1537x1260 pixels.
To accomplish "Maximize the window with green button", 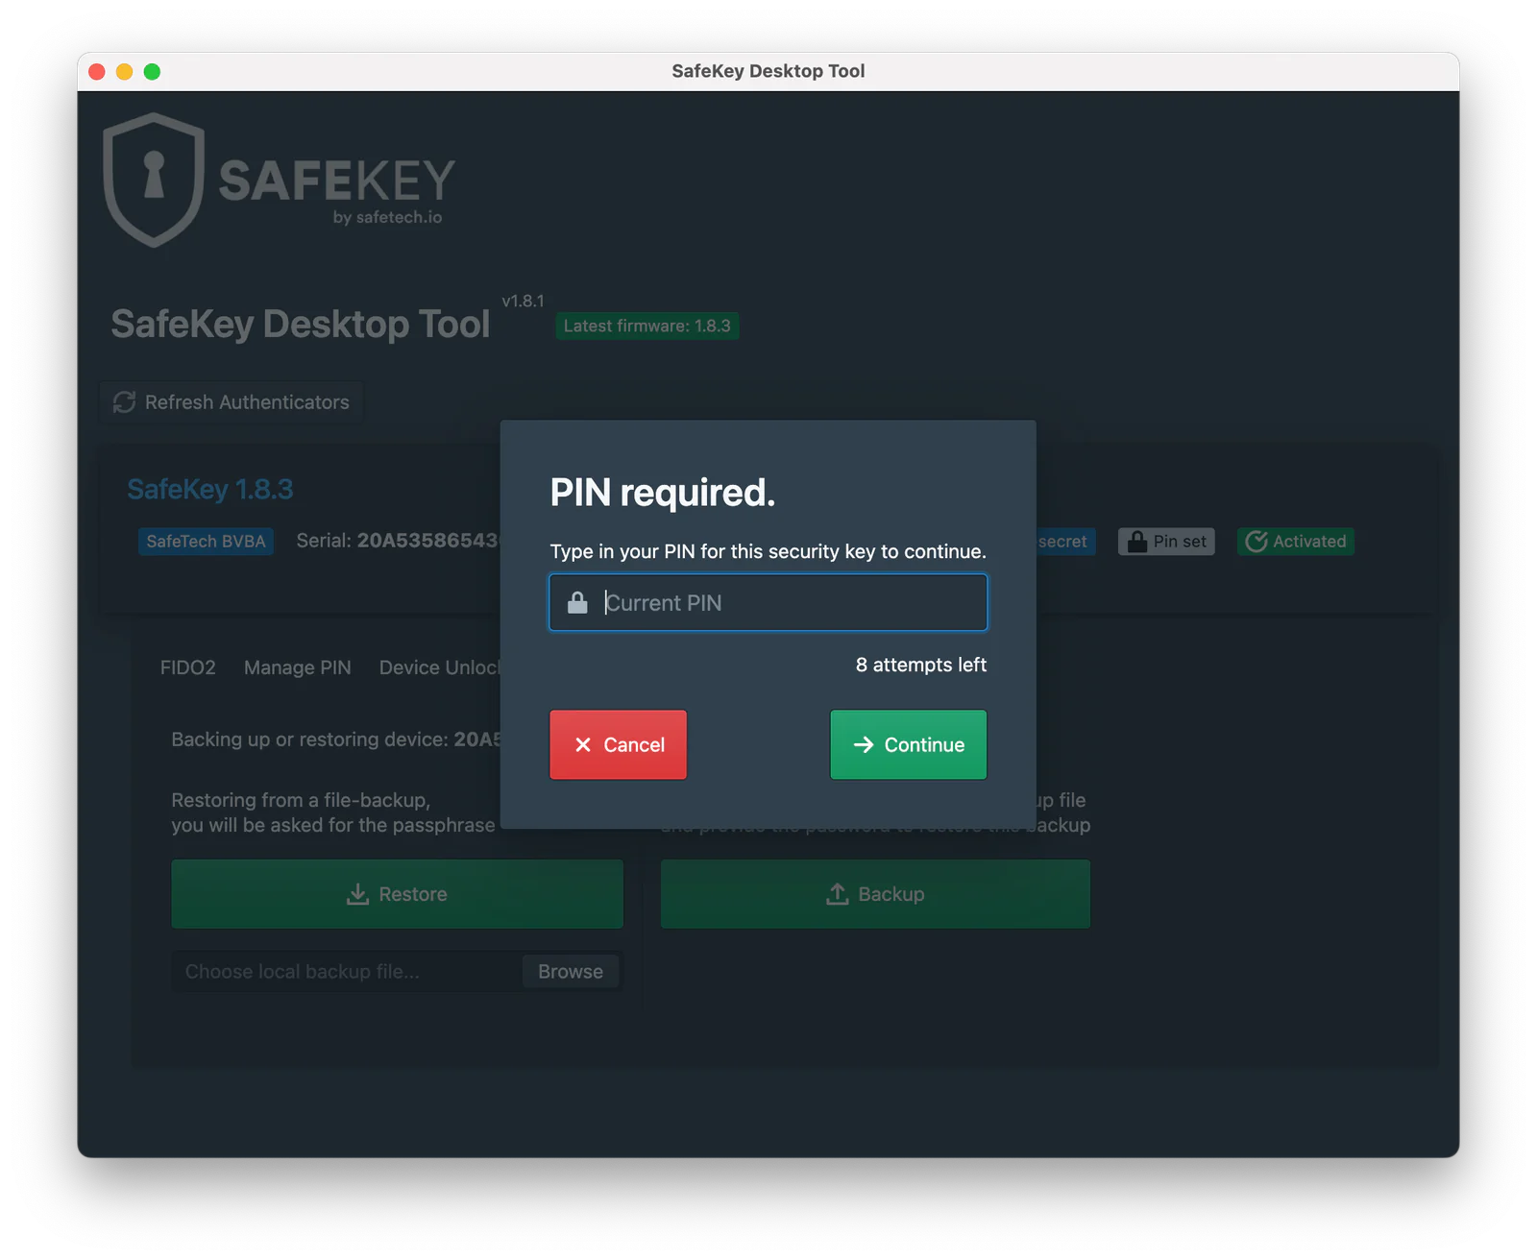I will (152, 71).
